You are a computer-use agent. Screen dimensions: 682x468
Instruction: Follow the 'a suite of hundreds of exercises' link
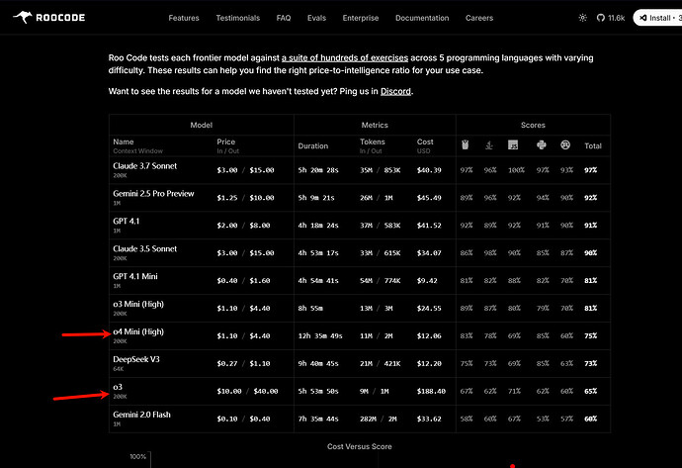(x=345, y=58)
